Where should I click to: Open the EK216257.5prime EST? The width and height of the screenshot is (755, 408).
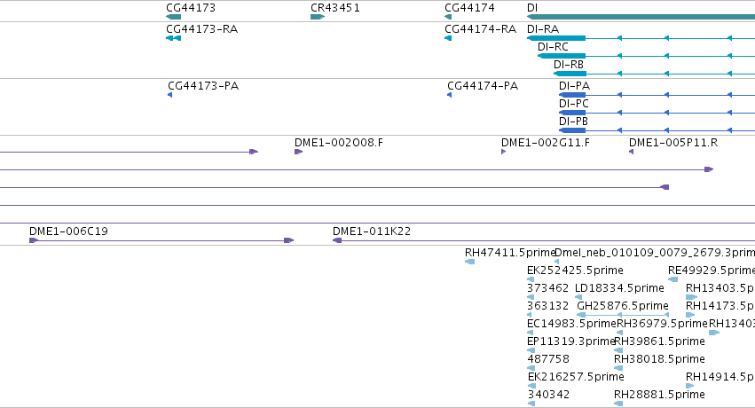click(x=531, y=386)
